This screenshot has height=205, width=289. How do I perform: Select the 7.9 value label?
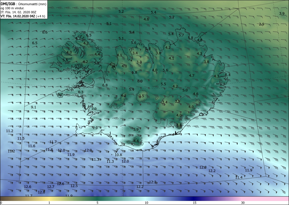pyautogui.click(x=95, y=128)
